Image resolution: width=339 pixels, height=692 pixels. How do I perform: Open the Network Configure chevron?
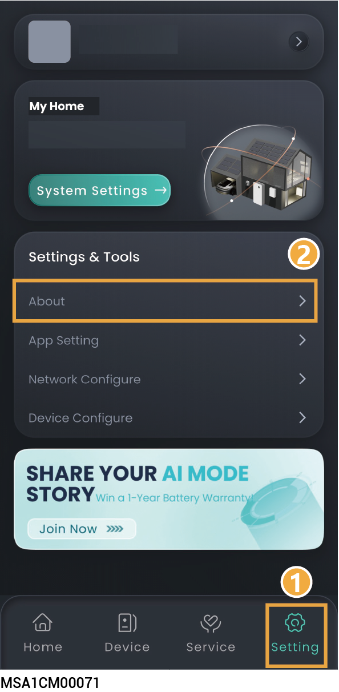[x=303, y=379]
